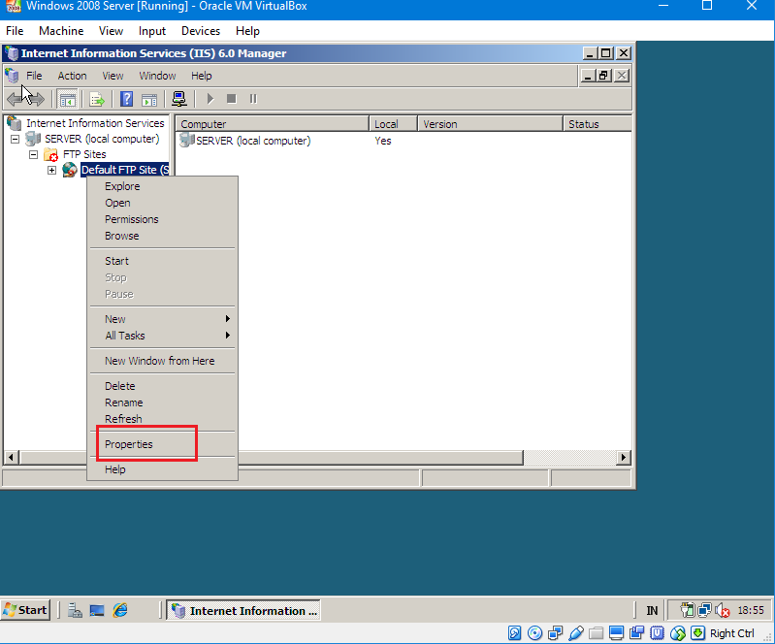This screenshot has width=775, height=644.
Task: Click the Windows Start button
Action: [x=25, y=610]
